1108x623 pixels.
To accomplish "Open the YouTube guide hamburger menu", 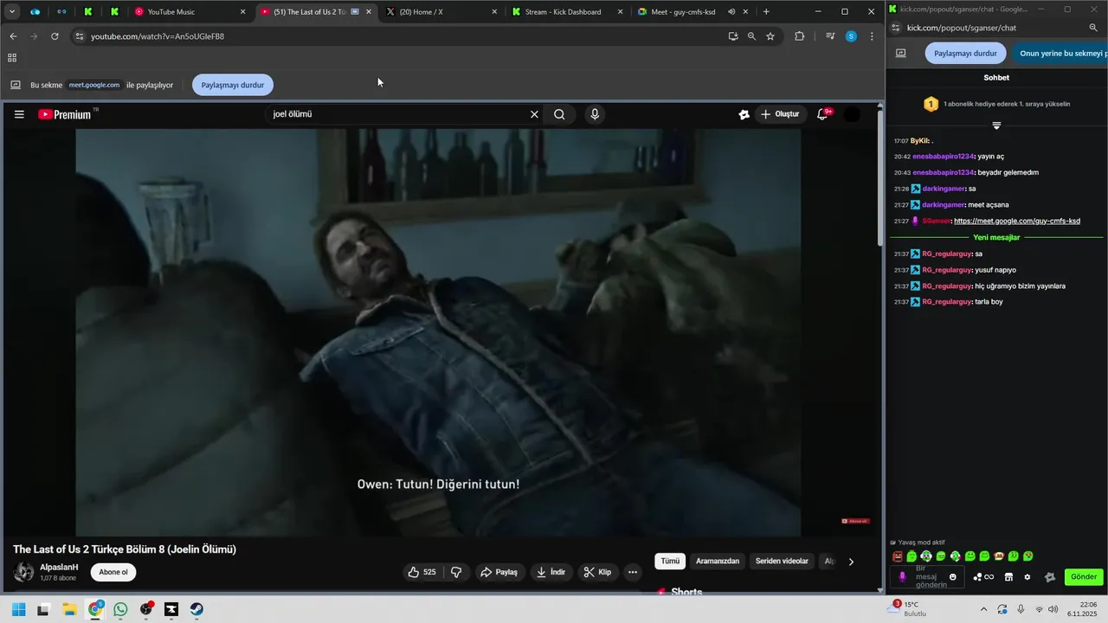I will pyautogui.click(x=19, y=114).
